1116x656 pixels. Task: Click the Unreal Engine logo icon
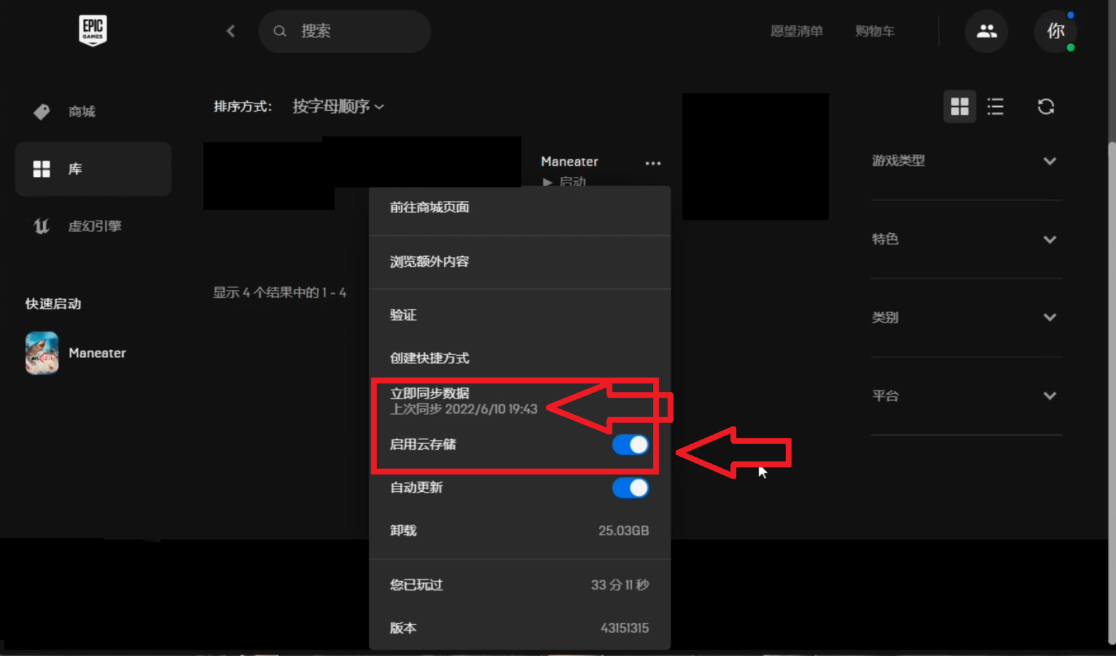click(x=42, y=226)
